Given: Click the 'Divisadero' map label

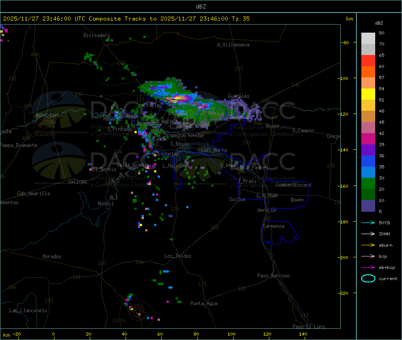Looking at the screenshot, I should pos(96,35).
